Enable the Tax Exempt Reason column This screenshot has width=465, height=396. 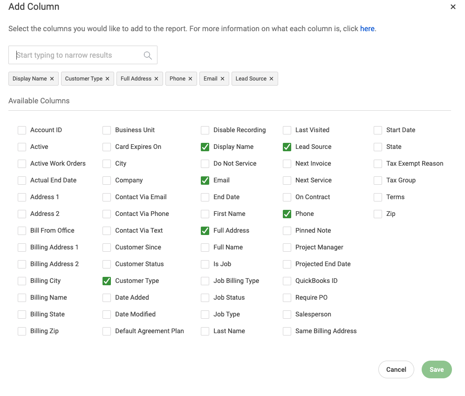click(x=378, y=164)
